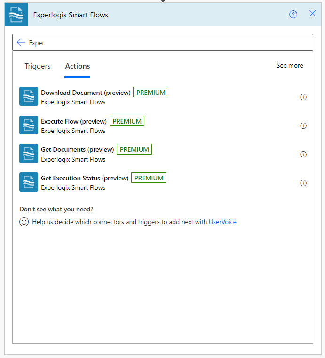Image resolution: width=325 pixels, height=358 pixels.
Task: Click the PREMIUM badge beside Download Document
Action: [151, 92]
